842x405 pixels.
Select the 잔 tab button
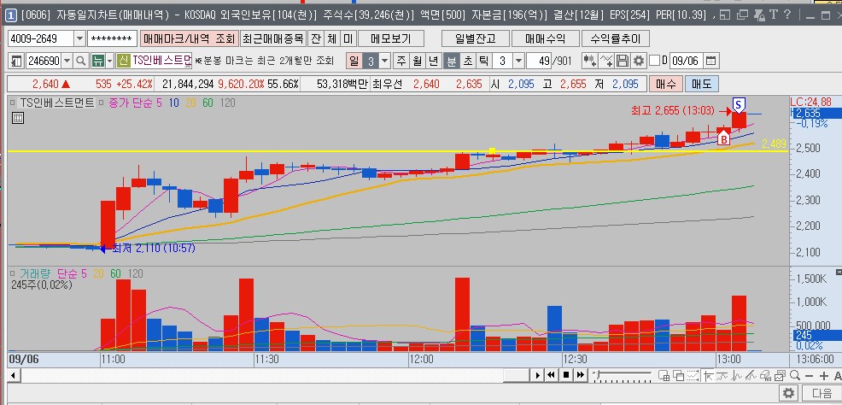coord(316,38)
